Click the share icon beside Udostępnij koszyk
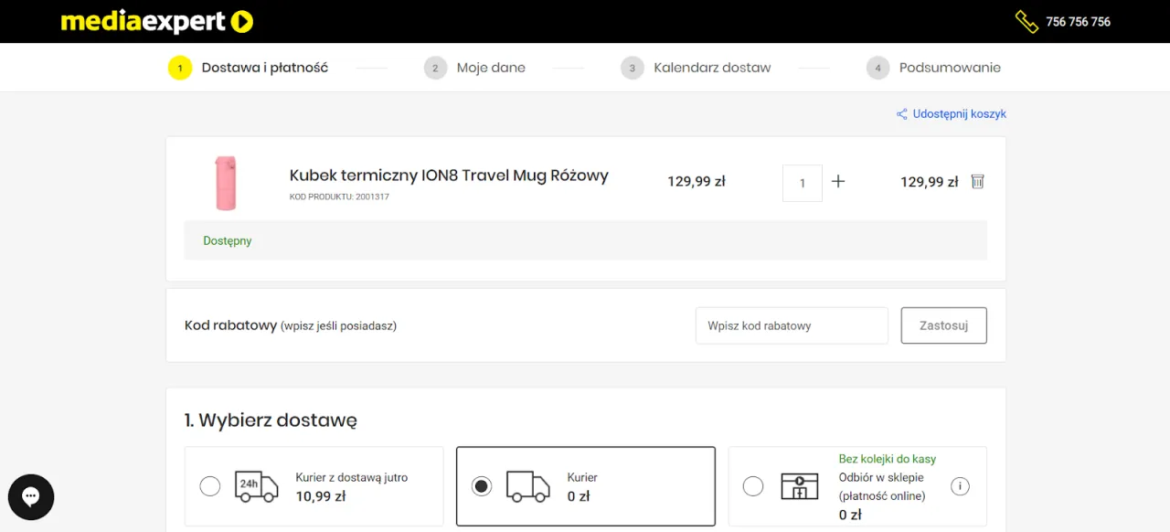The height and width of the screenshot is (532, 1170). 901,114
